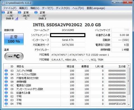This screenshot has width=134, height=110.
Task: Click the serial number field
Action: 68,35
